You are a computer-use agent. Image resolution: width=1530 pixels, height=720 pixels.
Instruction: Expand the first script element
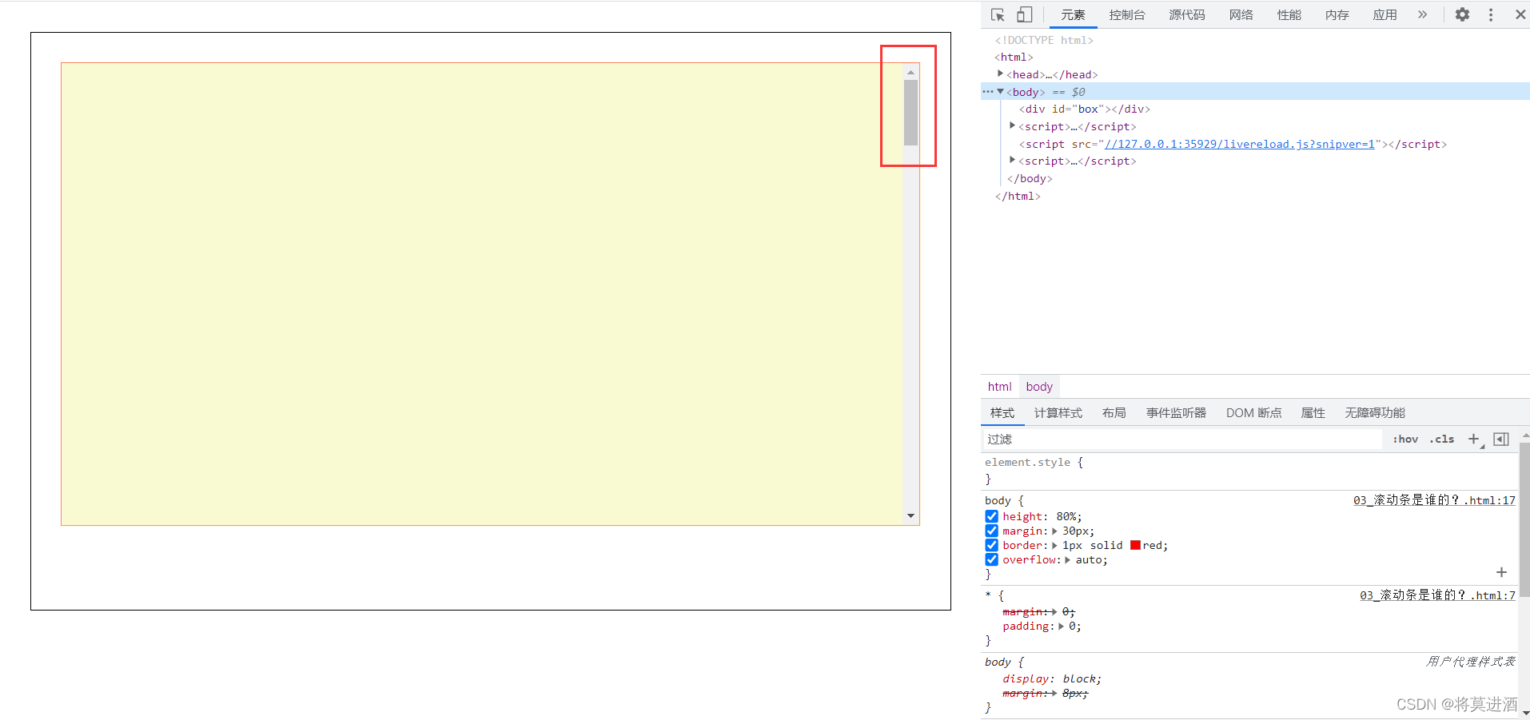[1012, 125]
